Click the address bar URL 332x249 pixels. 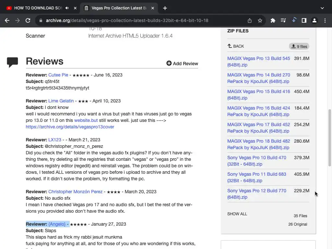click(127, 20)
